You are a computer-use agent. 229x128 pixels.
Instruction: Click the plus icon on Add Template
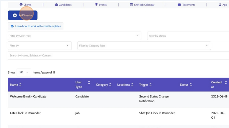pyautogui.click(x=15, y=15)
